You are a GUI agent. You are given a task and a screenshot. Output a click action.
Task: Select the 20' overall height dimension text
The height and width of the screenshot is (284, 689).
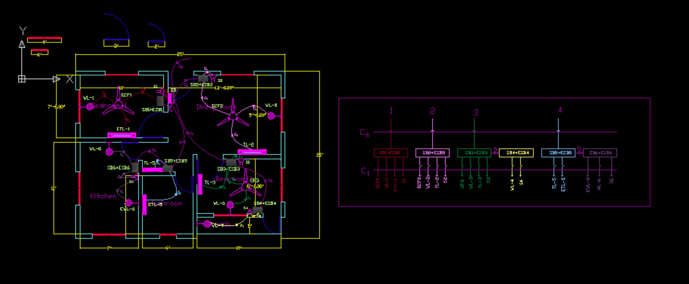coord(320,155)
